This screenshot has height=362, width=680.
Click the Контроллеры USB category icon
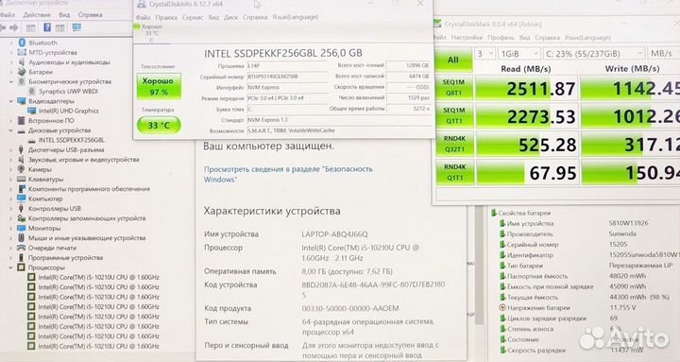point(21,208)
